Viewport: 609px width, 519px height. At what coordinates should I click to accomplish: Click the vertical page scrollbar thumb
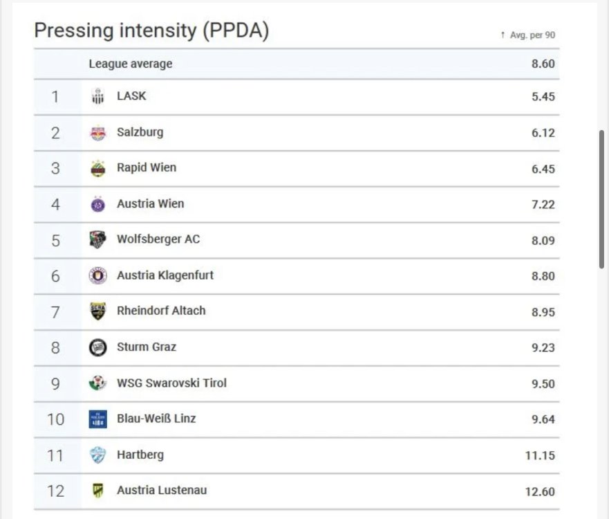[602, 198]
